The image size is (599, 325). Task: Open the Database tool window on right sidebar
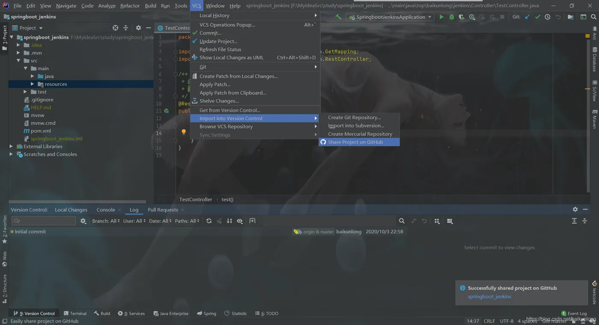click(x=594, y=59)
